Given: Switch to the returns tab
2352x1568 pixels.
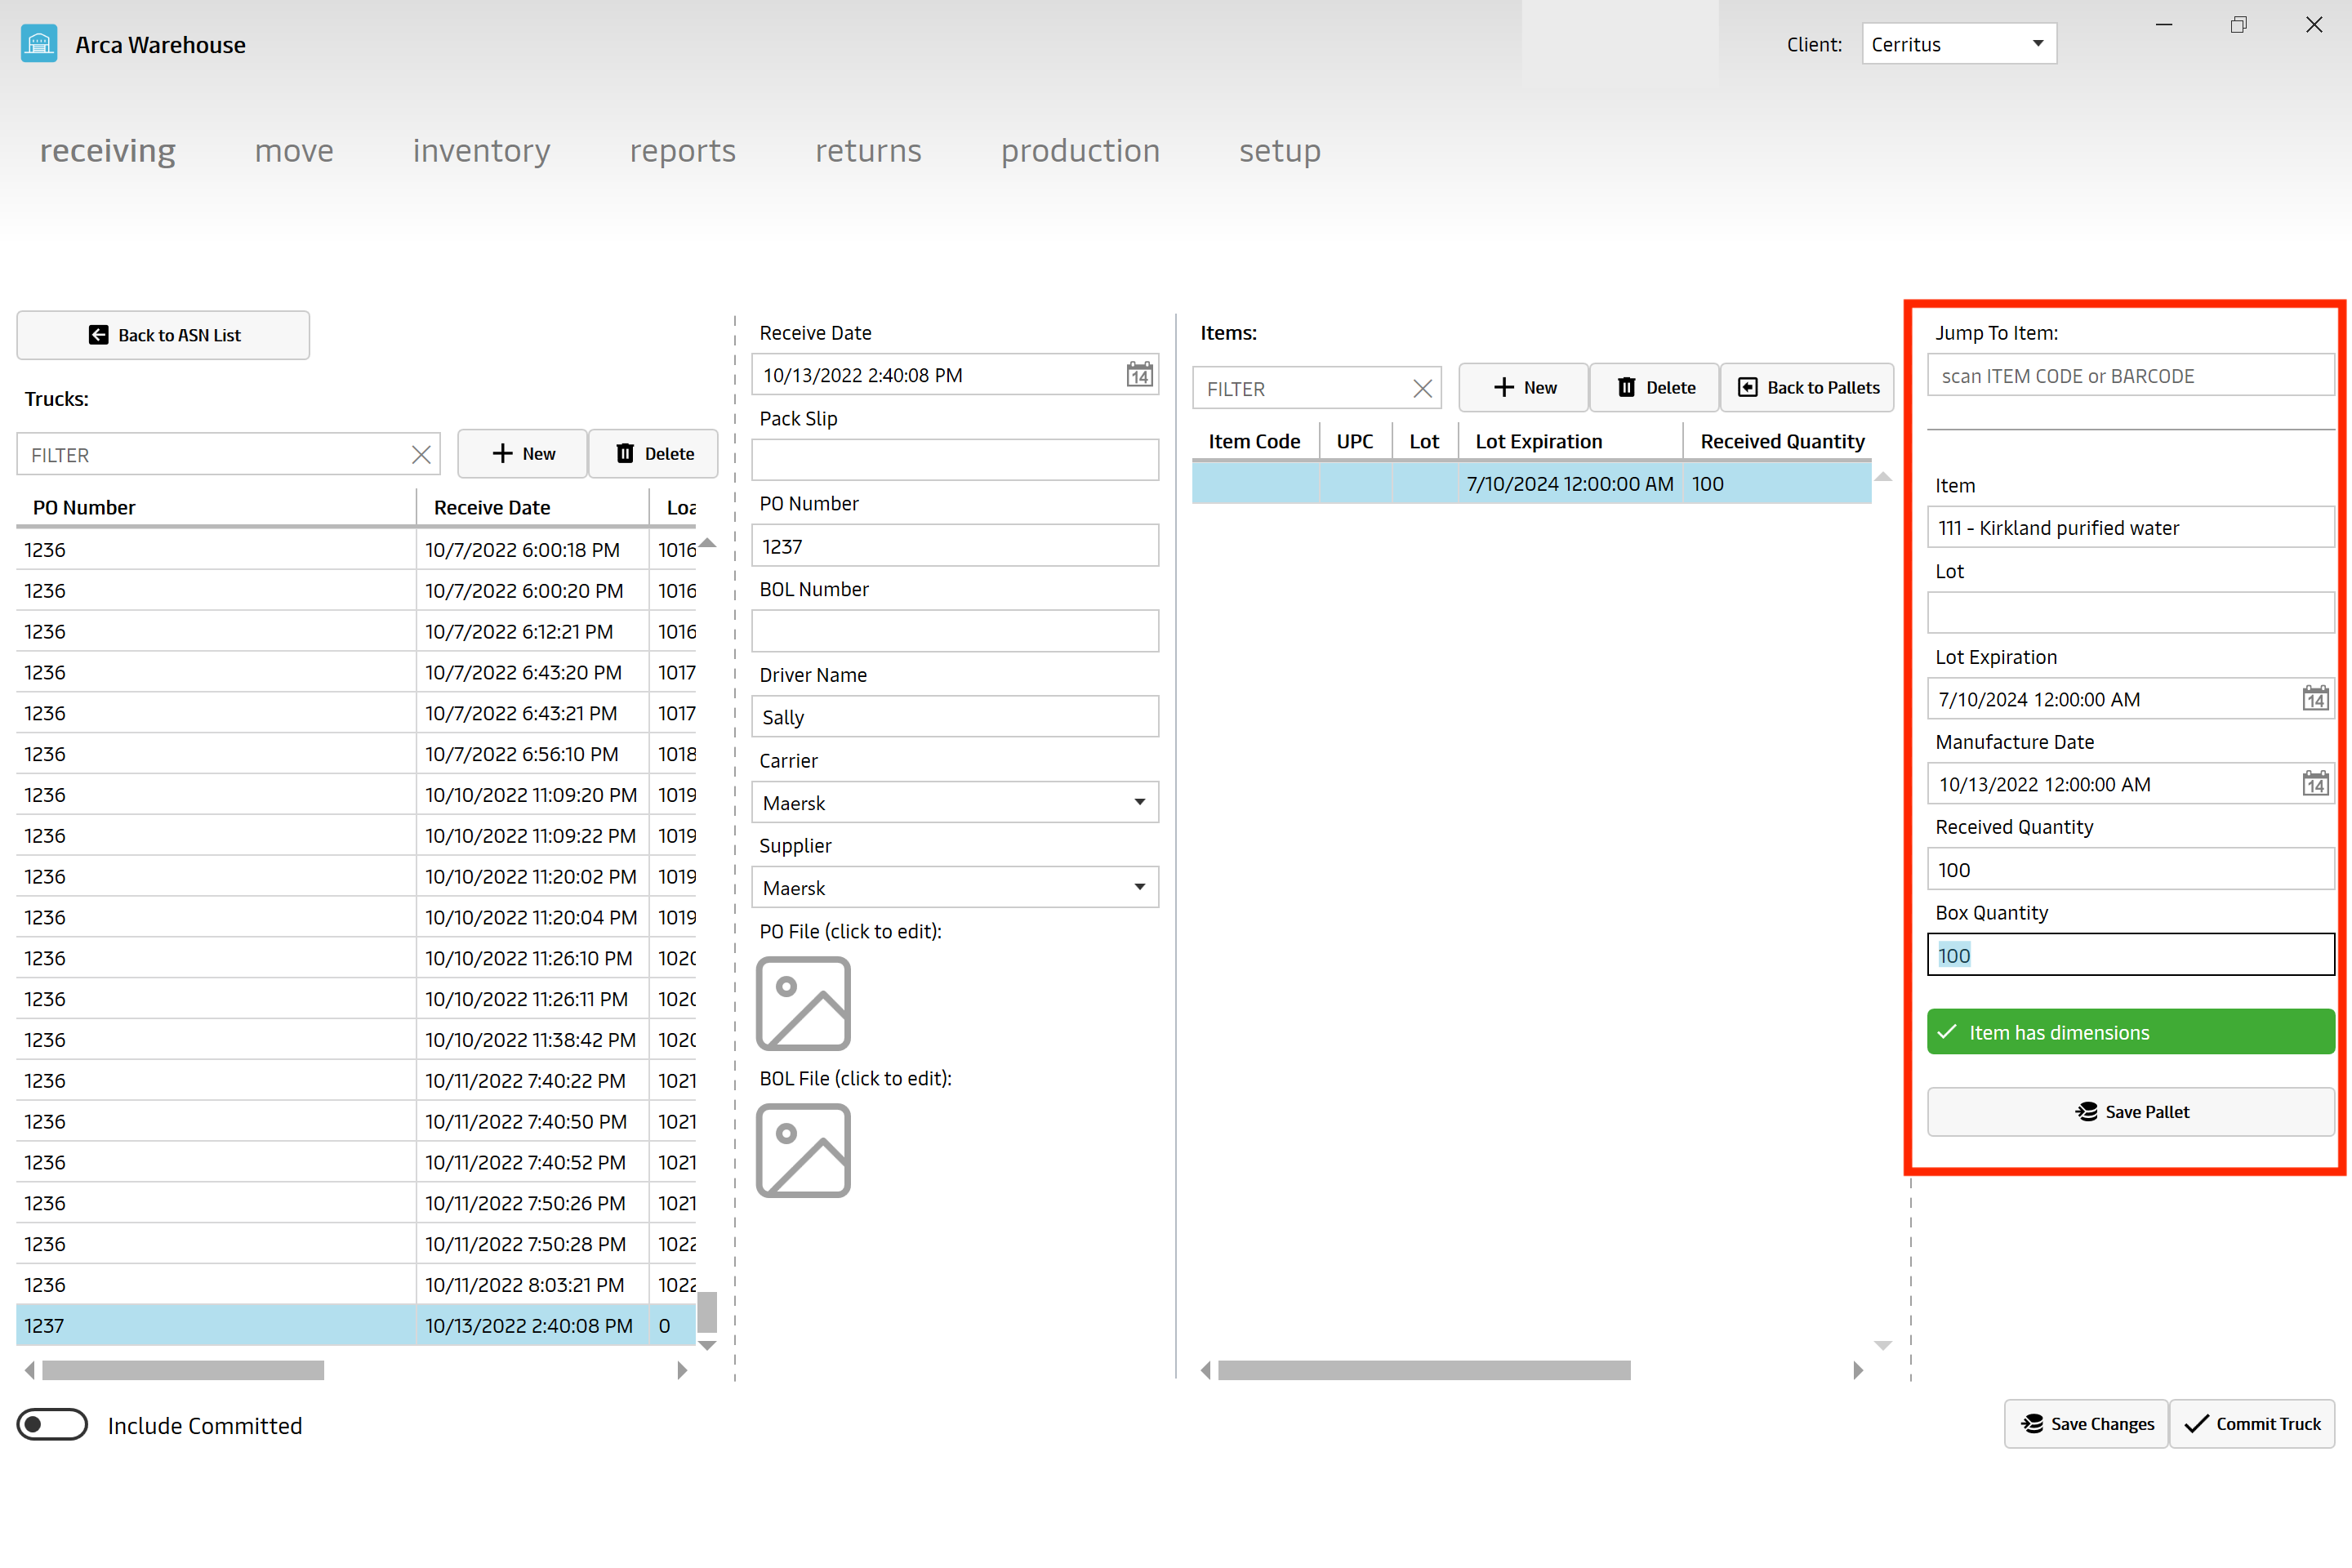Looking at the screenshot, I should [x=868, y=150].
